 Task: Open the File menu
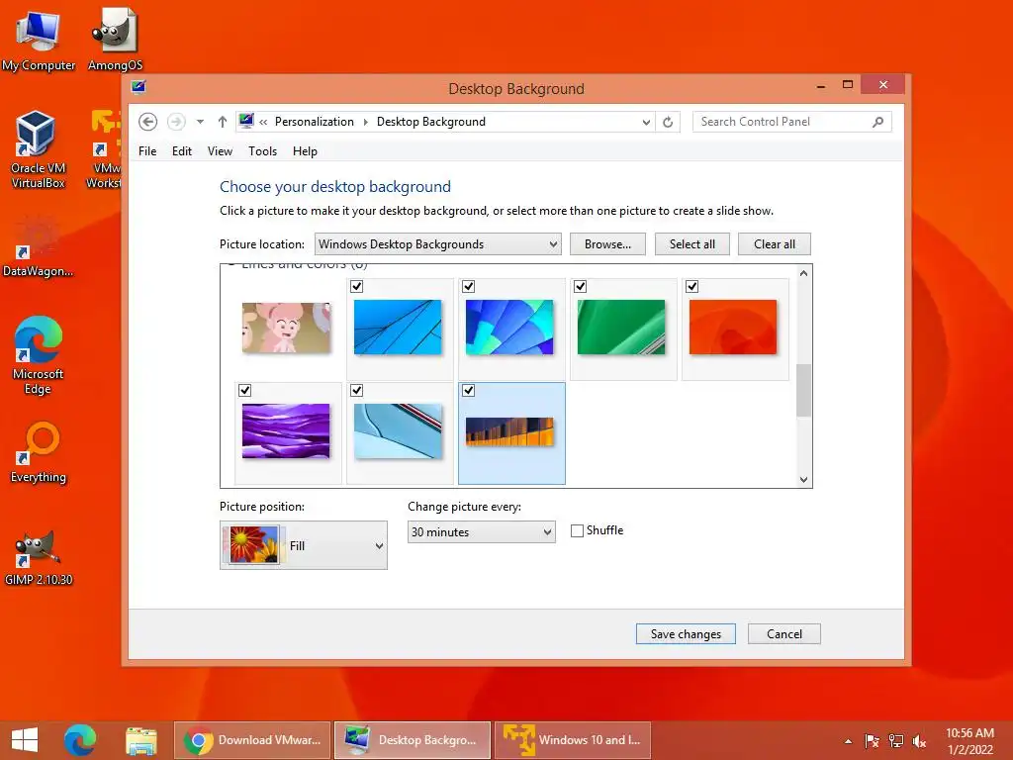(x=147, y=151)
